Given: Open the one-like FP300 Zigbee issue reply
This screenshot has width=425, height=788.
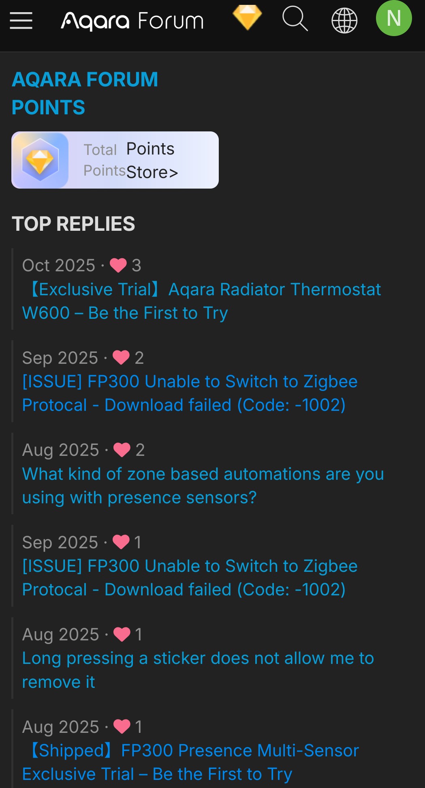Looking at the screenshot, I should [x=190, y=578].
